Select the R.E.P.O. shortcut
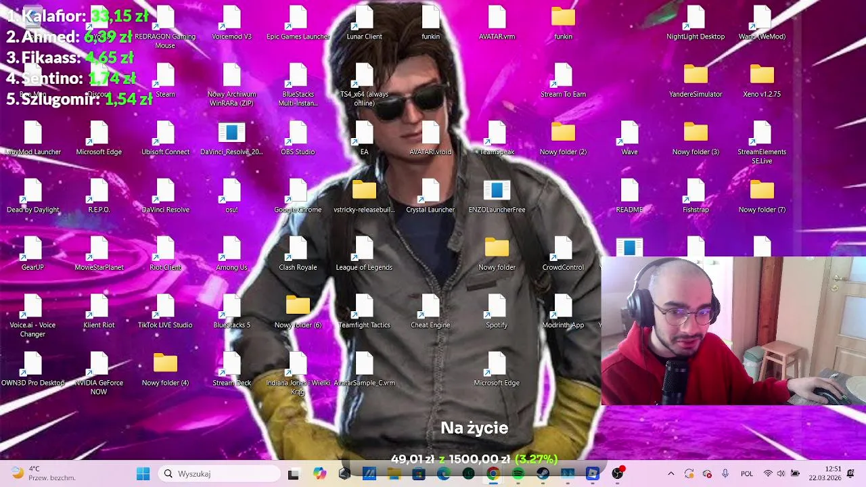 99,197
